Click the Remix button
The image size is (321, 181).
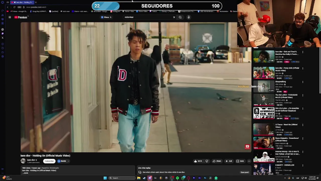tap(62, 161)
